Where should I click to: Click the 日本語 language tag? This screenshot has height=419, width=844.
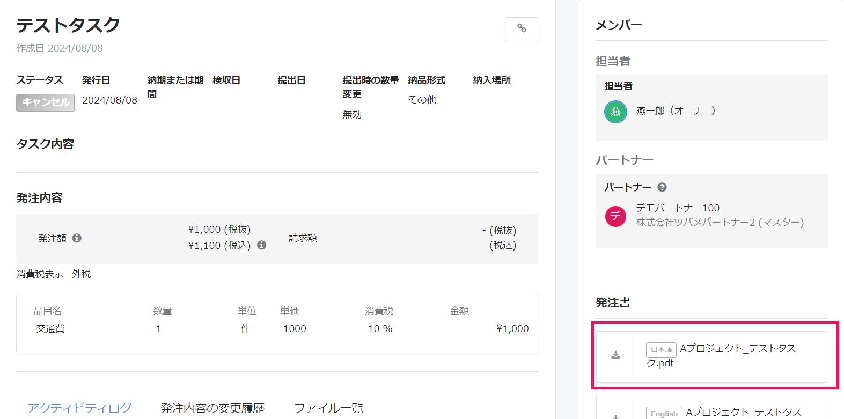(x=661, y=350)
